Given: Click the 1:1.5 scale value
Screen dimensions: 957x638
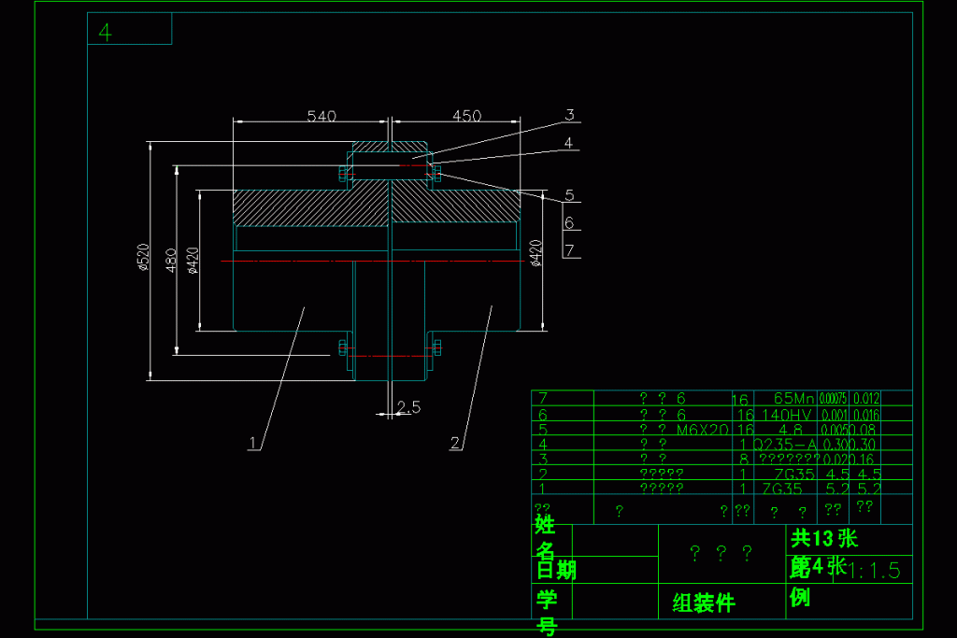Looking at the screenshot, I should [874, 571].
